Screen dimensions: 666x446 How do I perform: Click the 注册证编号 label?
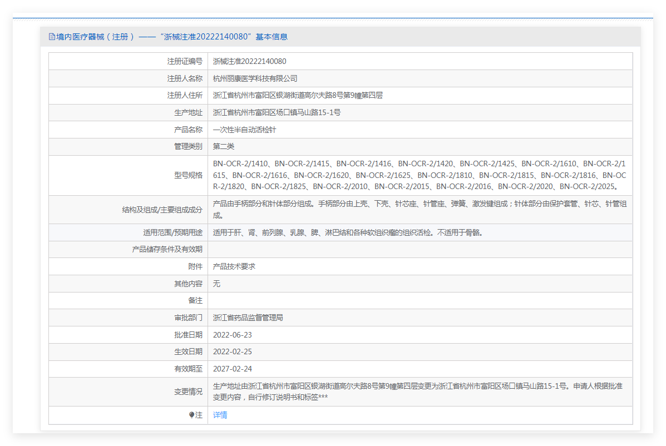[185, 62]
